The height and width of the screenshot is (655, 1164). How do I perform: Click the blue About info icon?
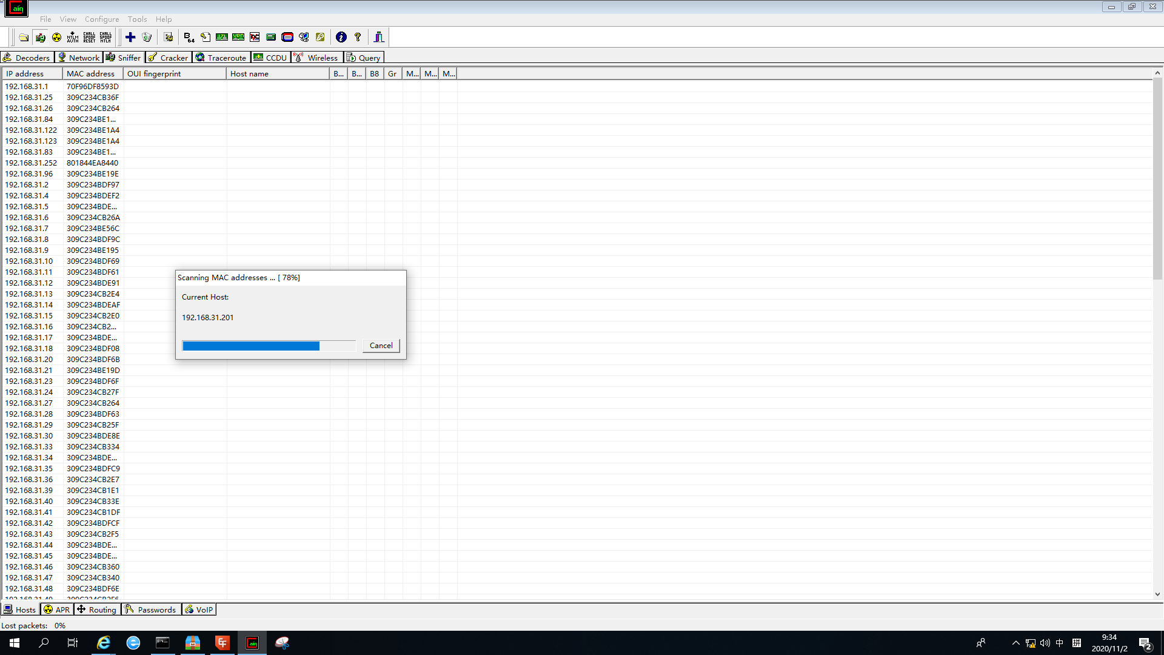341,38
